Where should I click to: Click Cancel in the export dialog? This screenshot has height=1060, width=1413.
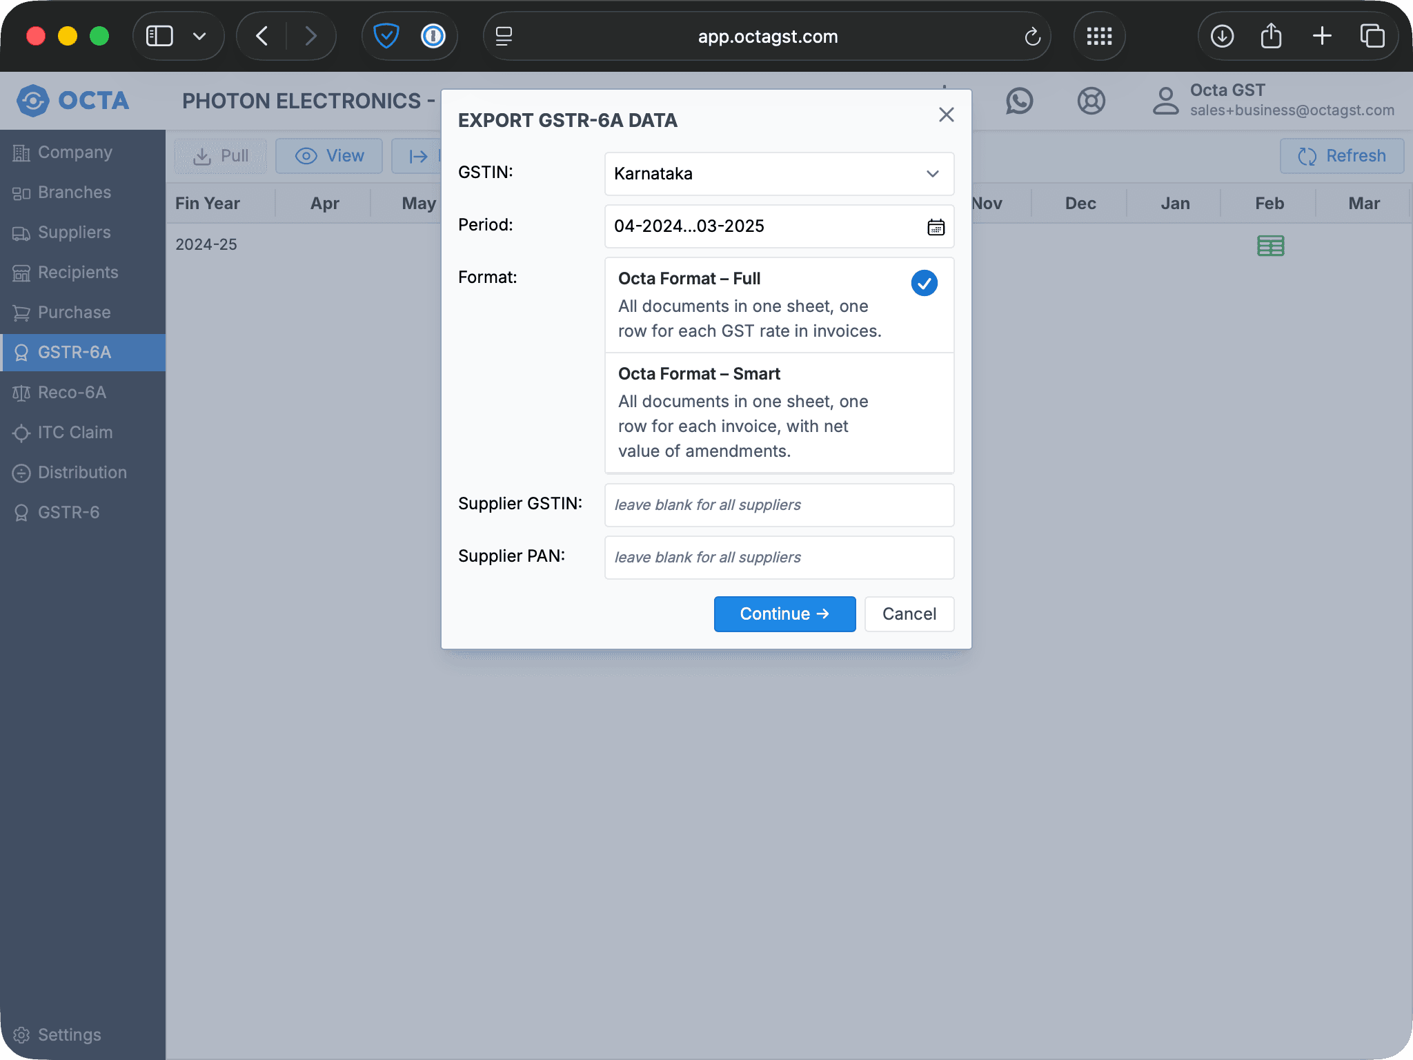[909, 614]
